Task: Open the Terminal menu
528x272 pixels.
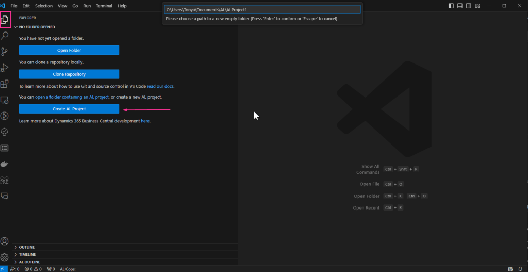Action: coord(104,6)
